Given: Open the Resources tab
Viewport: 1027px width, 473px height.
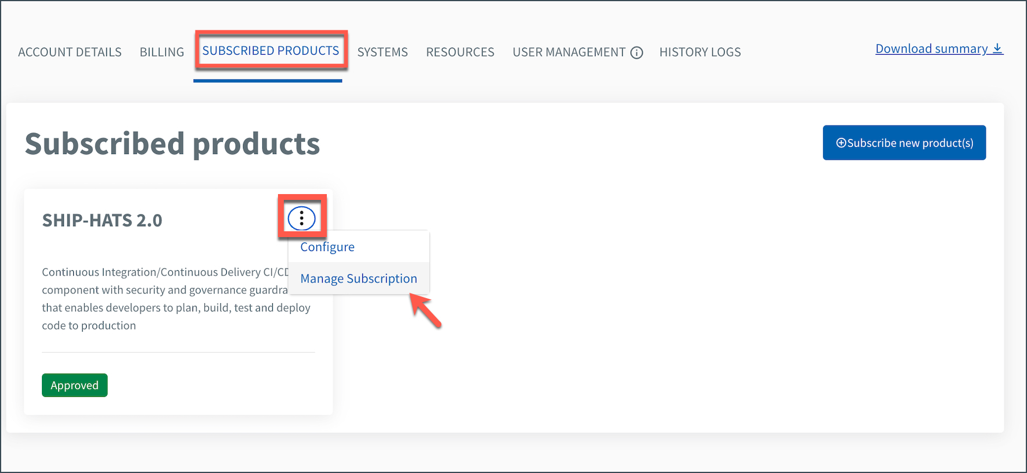Looking at the screenshot, I should (x=460, y=52).
